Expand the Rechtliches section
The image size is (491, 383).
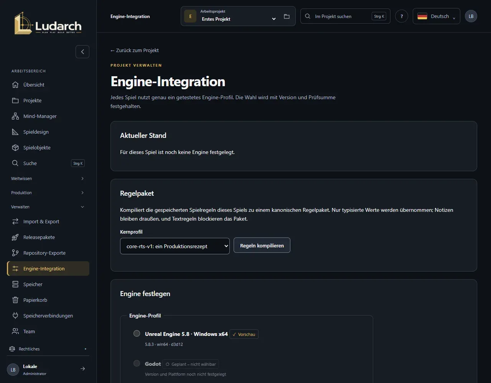pos(48,349)
